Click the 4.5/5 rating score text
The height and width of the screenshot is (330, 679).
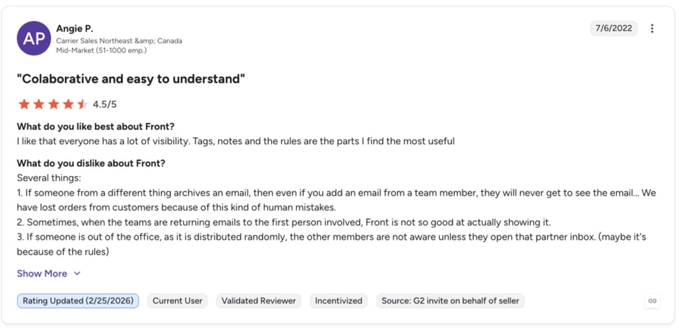click(x=105, y=104)
